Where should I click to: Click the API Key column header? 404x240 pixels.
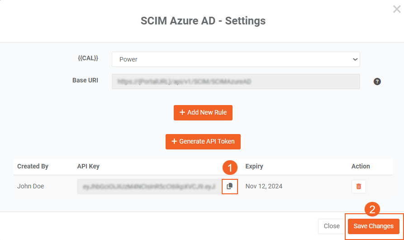(88, 166)
